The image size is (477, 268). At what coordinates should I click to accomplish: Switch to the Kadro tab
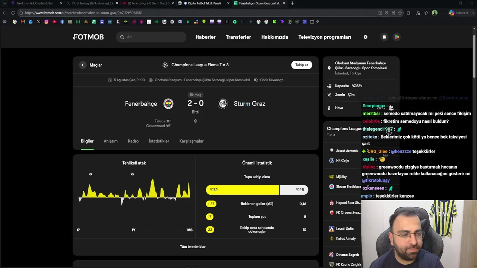pyautogui.click(x=133, y=141)
